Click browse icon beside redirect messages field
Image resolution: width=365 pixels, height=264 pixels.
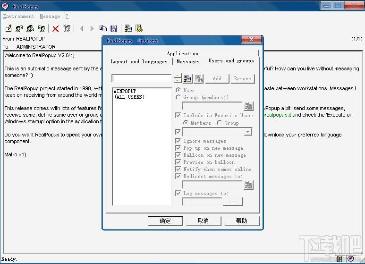click(248, 185)
